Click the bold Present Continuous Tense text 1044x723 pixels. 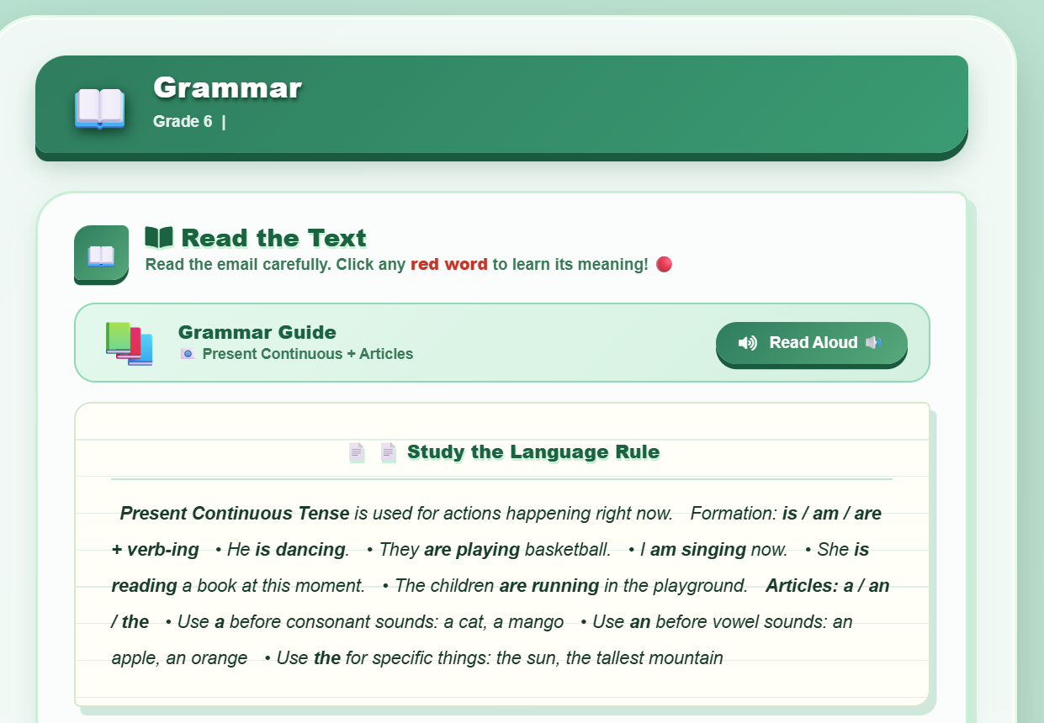[x=235, y=513]
